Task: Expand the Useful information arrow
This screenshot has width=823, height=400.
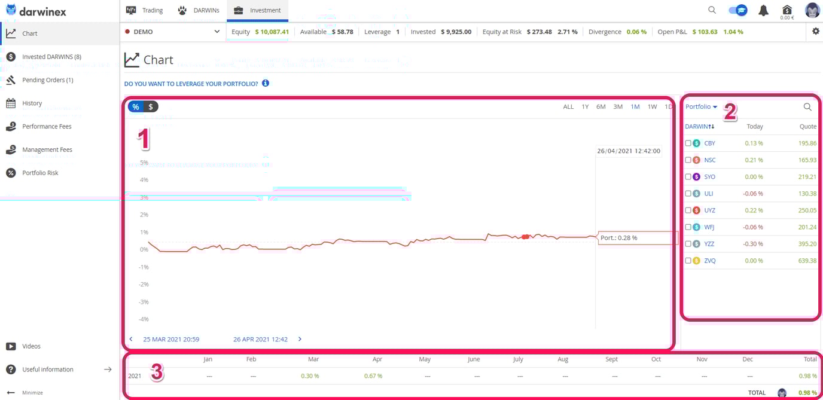Action: pyautogui.click(x=108, y=370)
